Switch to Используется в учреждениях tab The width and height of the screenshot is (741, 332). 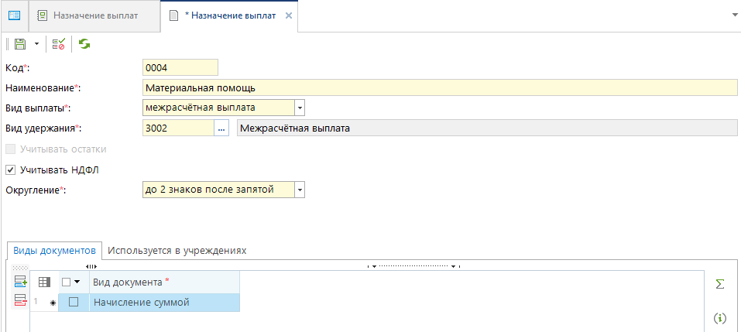177,251
